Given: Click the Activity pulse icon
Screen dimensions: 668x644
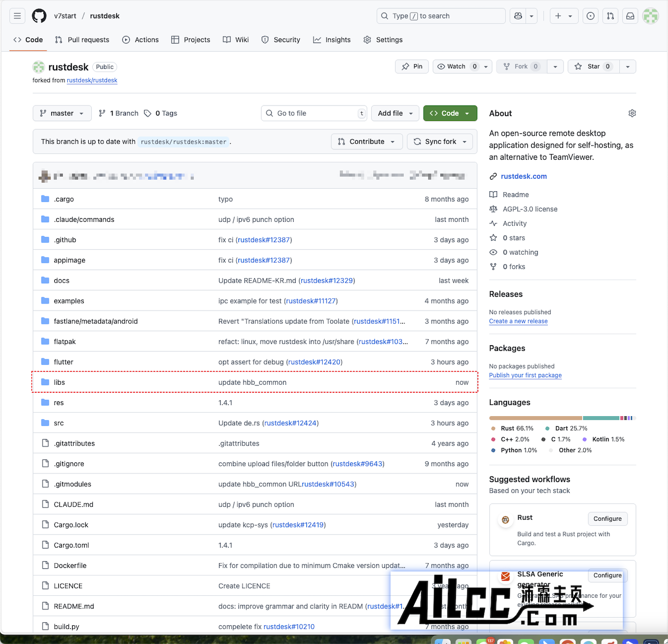Looking at the screenshot, I should tap(493, 223).
